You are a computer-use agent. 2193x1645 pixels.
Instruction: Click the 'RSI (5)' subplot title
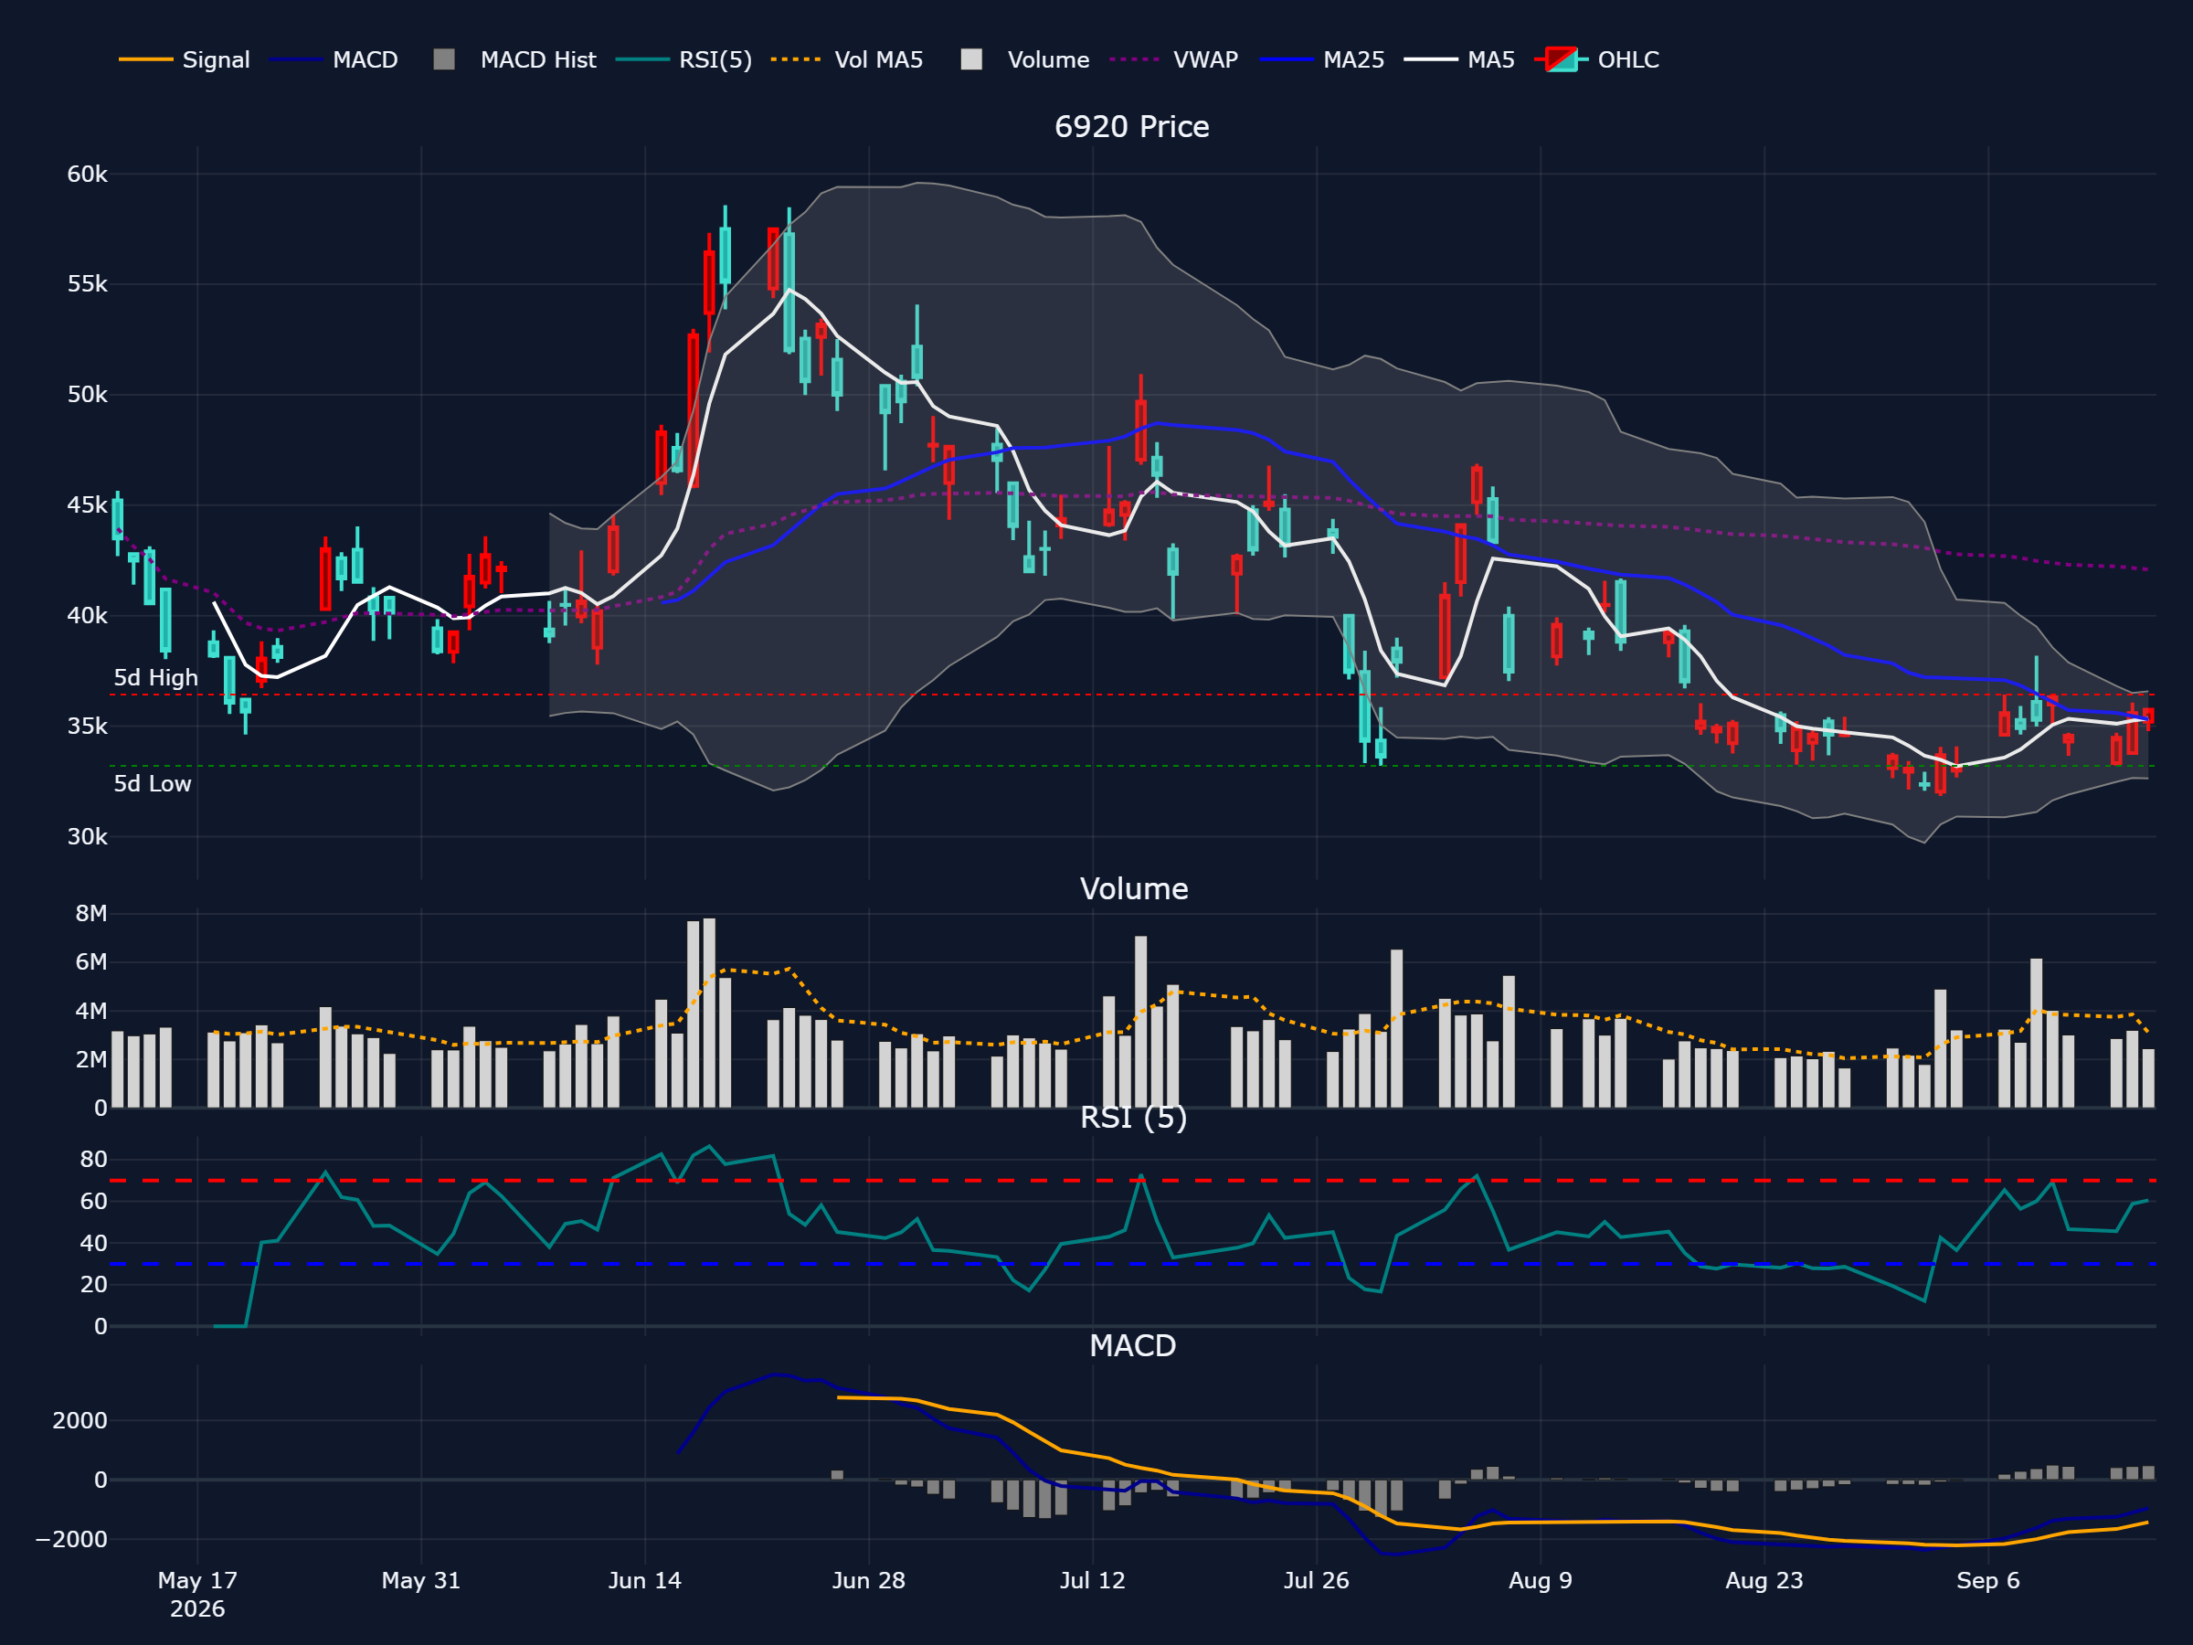[1133, 1118]
